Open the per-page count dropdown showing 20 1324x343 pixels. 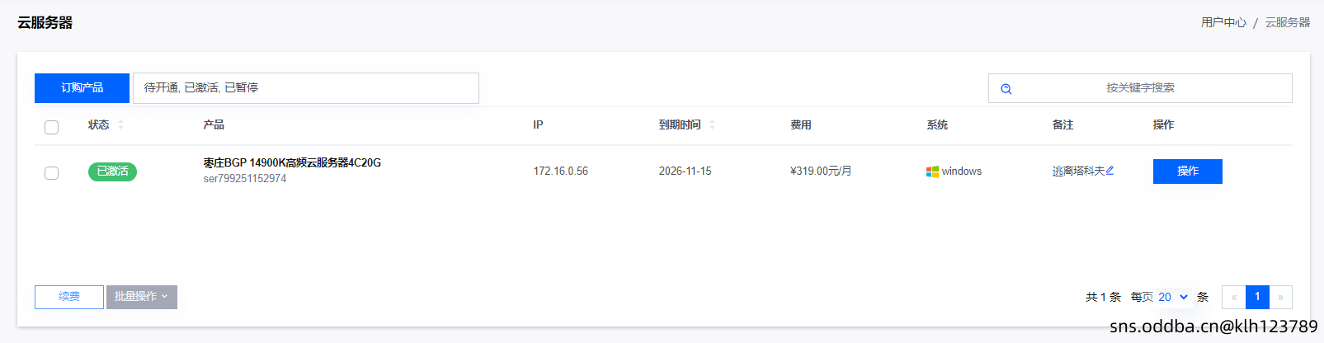[x=1172, y=297]
